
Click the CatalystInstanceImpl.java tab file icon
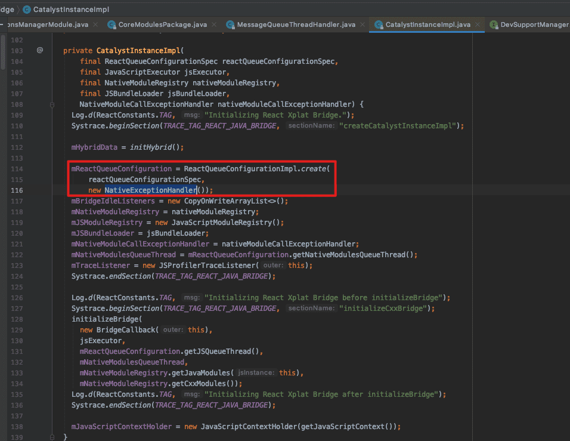379,24
